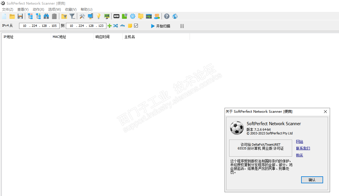Click the IP network card icon
The height and width of the screenshot is (196, 339).
pos(107,16)
